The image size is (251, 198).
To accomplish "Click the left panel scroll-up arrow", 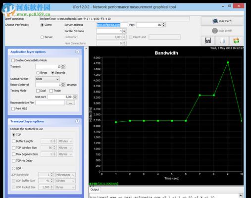I will click(86, 49).
